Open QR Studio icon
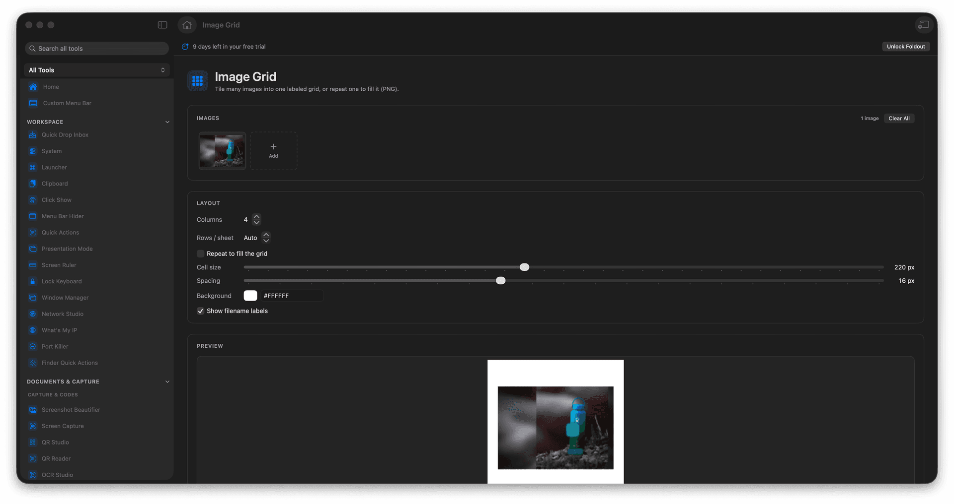954x504 pixels. coord(33,442)
